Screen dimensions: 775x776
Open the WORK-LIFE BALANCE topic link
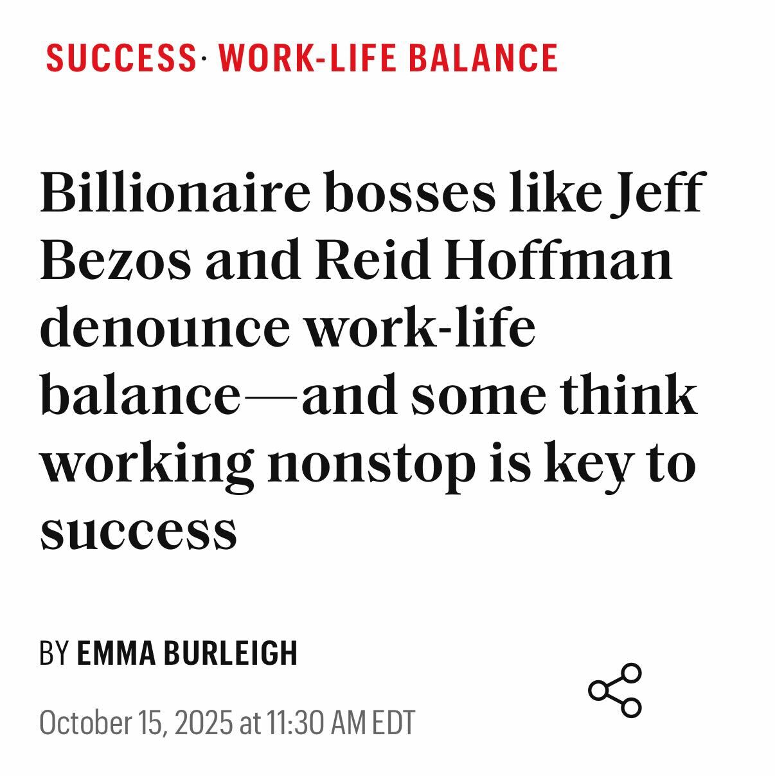[388, 58]
